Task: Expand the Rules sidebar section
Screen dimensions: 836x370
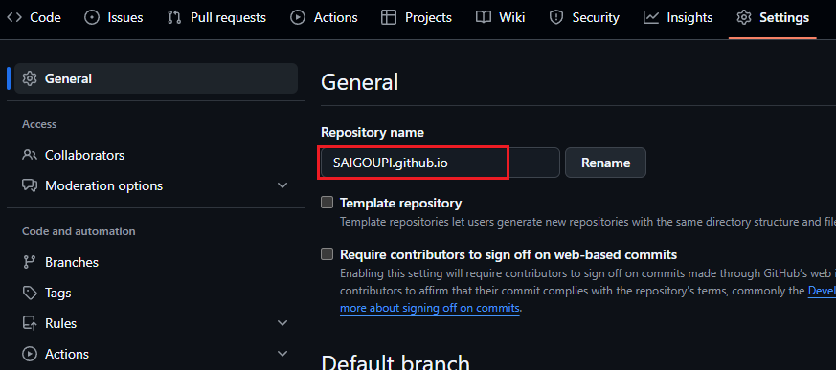Action: 282,323
